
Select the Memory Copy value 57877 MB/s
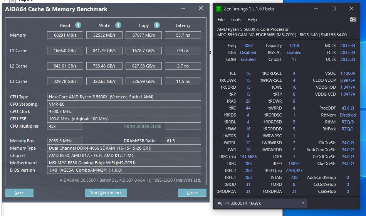point(144,35)
